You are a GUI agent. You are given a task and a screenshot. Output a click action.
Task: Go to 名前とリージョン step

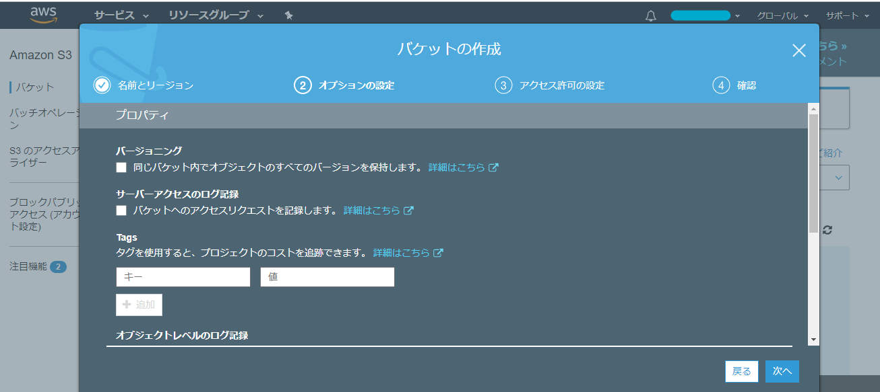(156, 85)
